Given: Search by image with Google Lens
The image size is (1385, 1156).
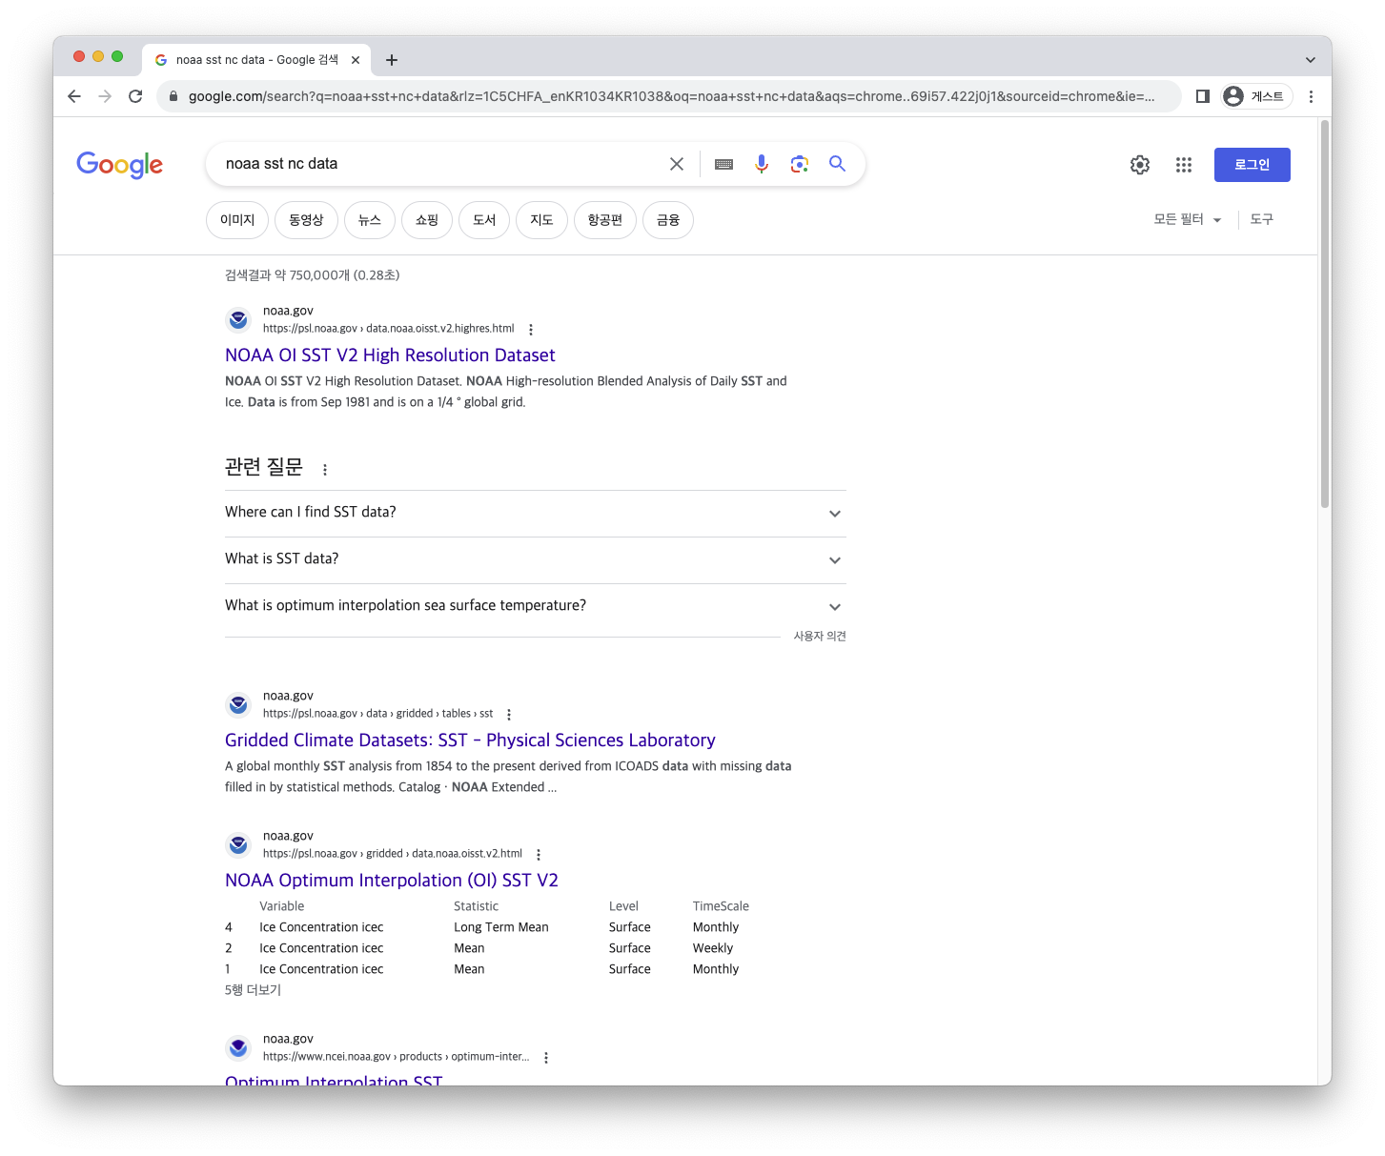Looking at the screenshot, I should coord(800,164).
